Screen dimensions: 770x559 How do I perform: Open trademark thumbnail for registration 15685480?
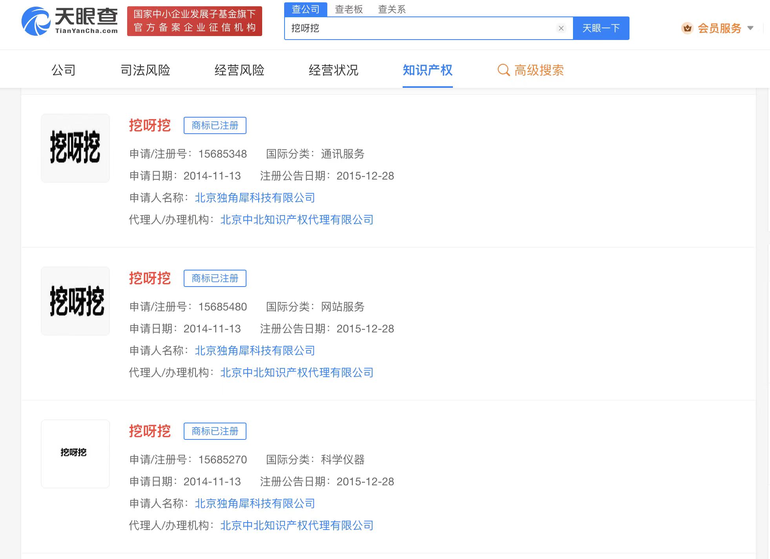[75, 301]
